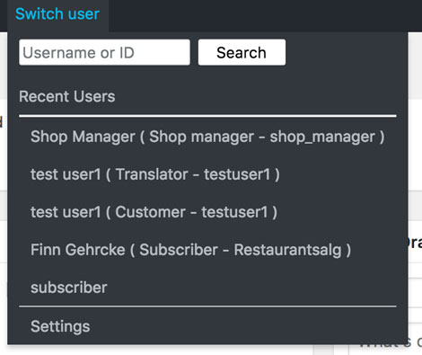This screenshot has width=422, height=355.
Task: Click the dark admin bar beside Switch user
Action: tap(265, 15)
